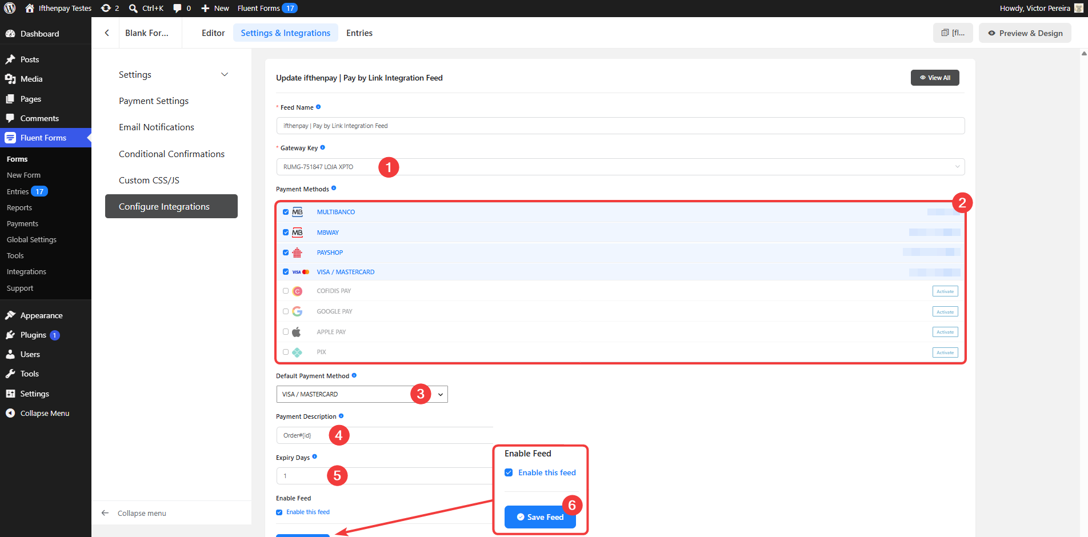This screenshot has height=537, width=1088.
Task: Click the Google Pay logo icon
Action: (x=297, y=311)
